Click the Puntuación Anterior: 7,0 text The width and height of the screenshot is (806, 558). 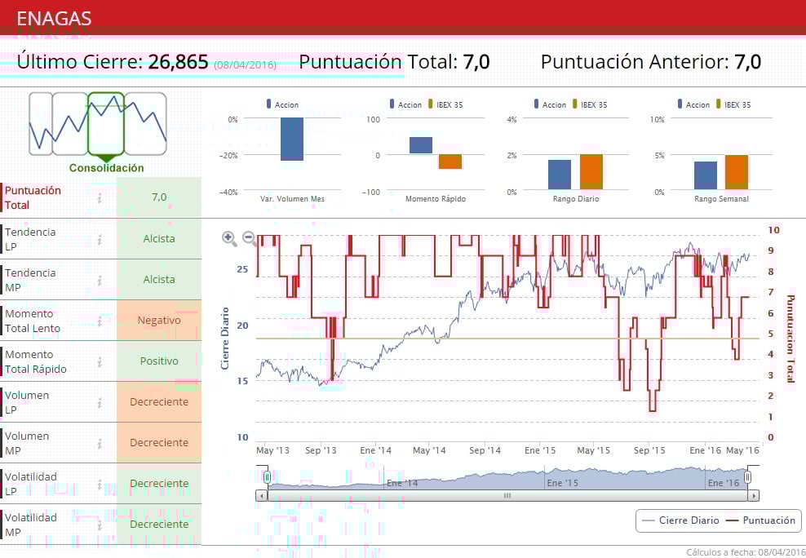click(651, 62)
